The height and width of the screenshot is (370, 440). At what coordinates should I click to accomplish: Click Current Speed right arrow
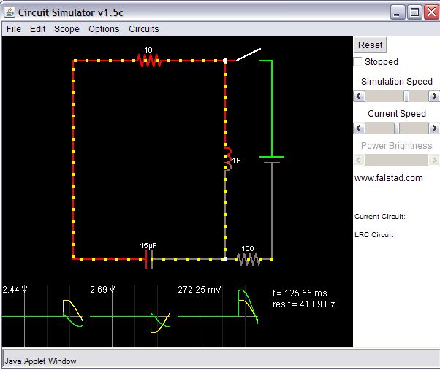click(x=434, y=128)
